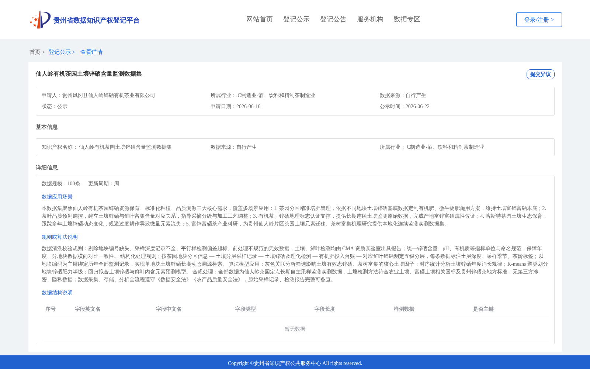Screen dimensions: 590x369
Task: Click the 暂无数据 empty table message
Action: click(295, 329)
